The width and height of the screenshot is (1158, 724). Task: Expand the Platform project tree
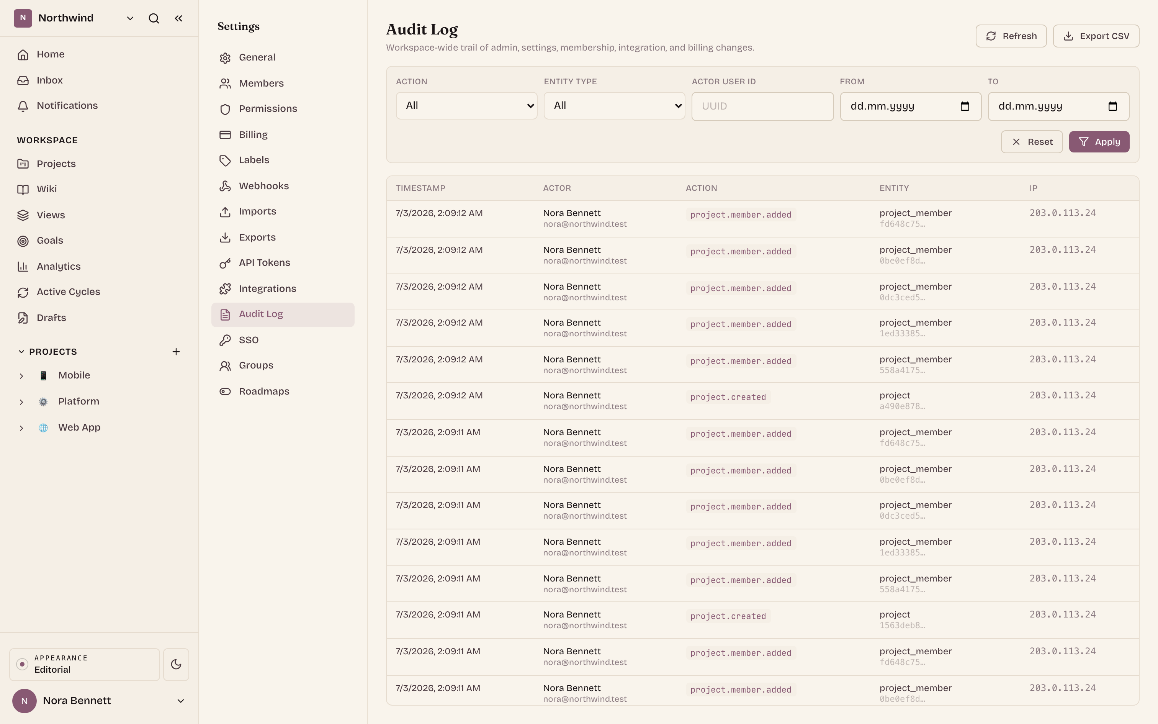pyautogui.click(x=21, y=402)
